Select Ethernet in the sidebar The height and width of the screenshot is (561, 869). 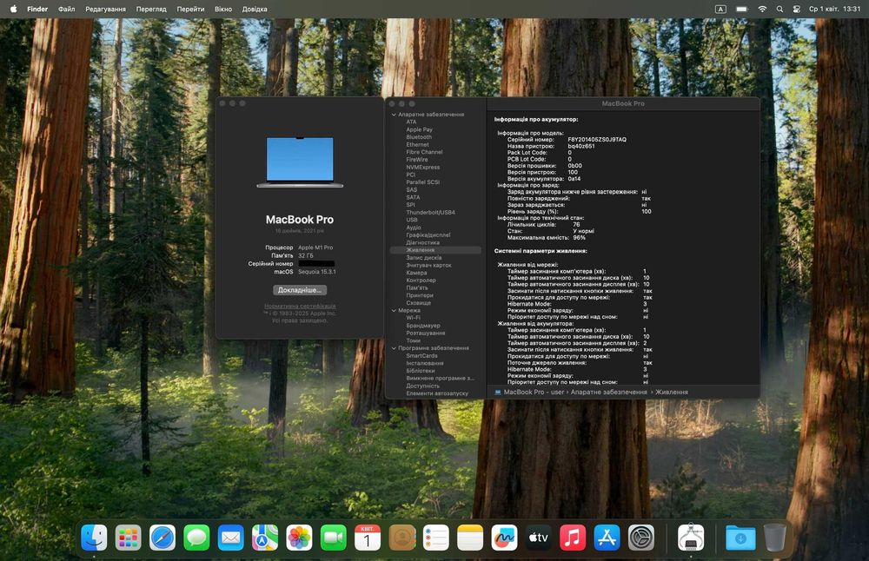[417, 144]
